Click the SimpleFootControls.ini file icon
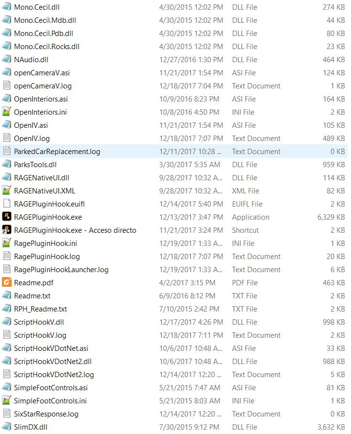351x434 pixels. 7,400
